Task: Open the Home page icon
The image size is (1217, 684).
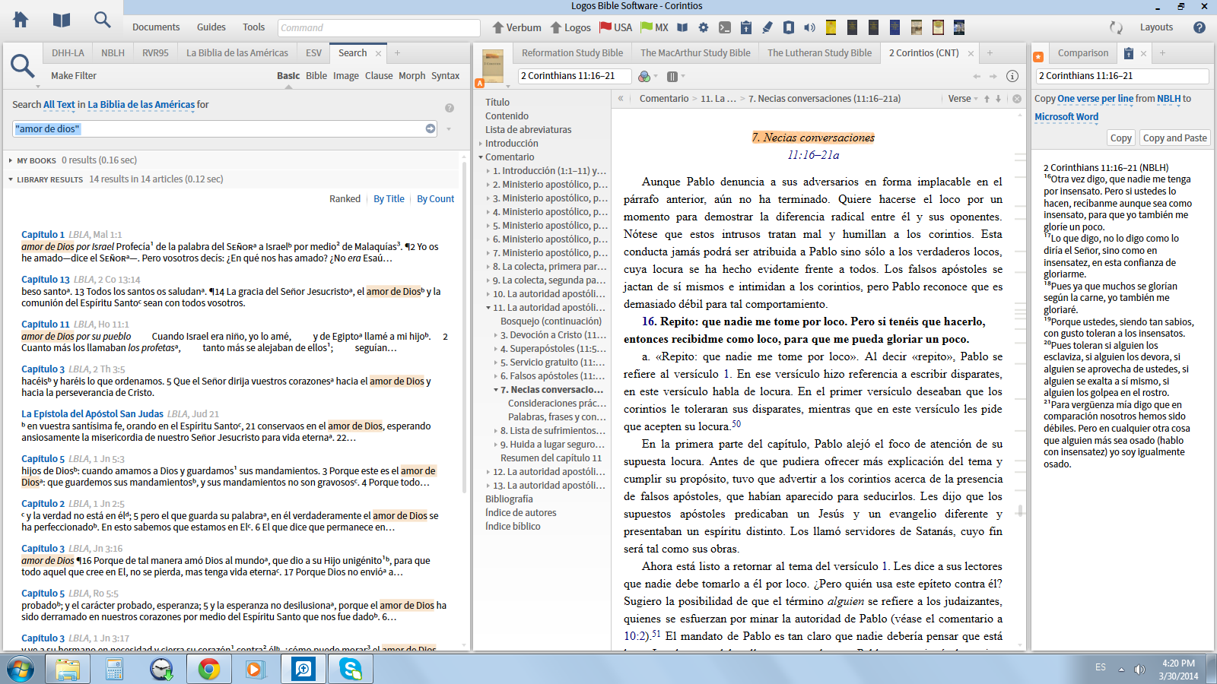Action: [x=21, y=21]
